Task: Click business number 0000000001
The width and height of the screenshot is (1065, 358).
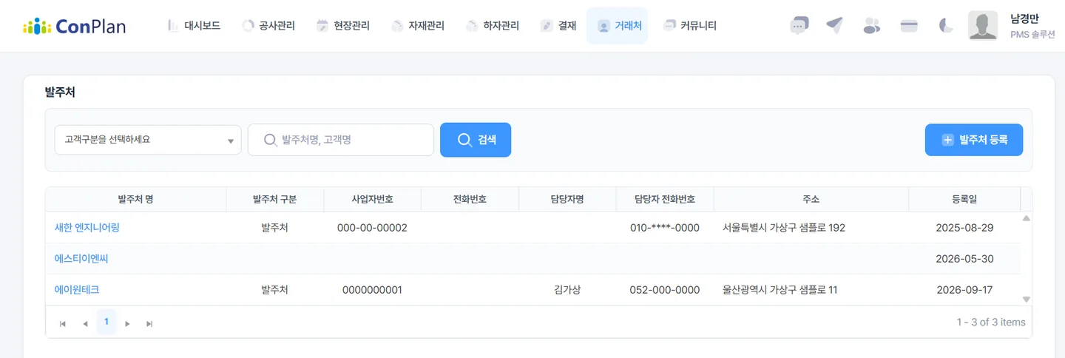Action: click(372, 290)
